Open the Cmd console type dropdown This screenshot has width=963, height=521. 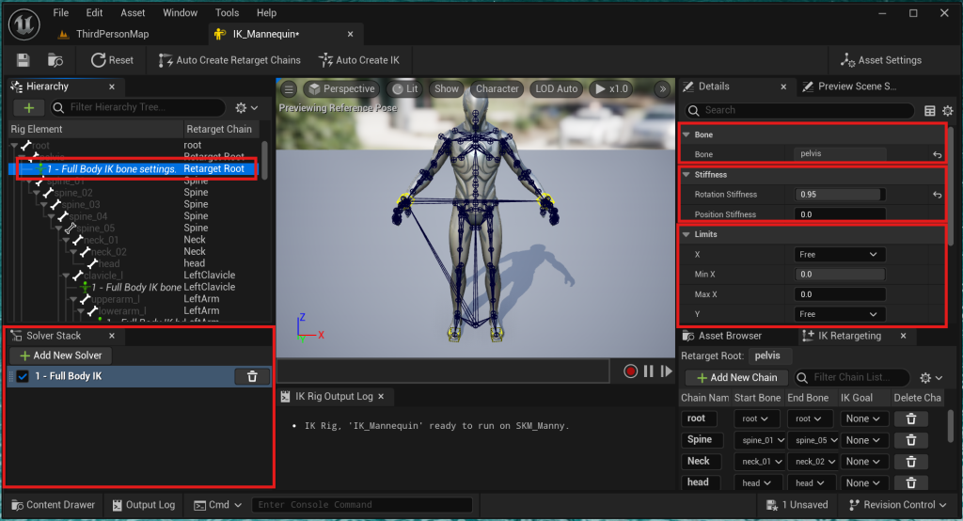pos(218,505)
